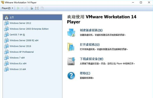
Task: Click the CentOS 7 VM icon
Action: point(6,35)
